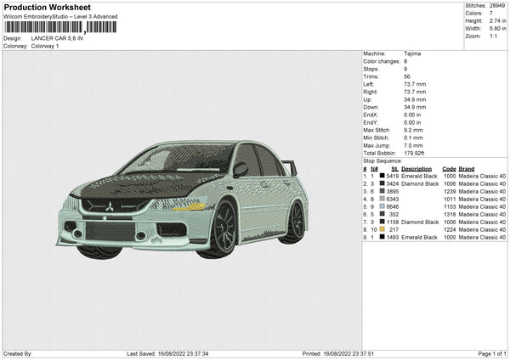Click the swatch beside stitch count 3424
This screenshot has height=360, width=510.
click(x=382, y=183)
